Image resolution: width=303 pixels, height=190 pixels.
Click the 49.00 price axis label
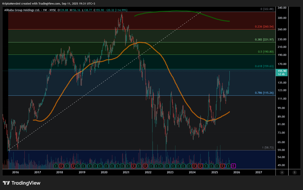282,165
